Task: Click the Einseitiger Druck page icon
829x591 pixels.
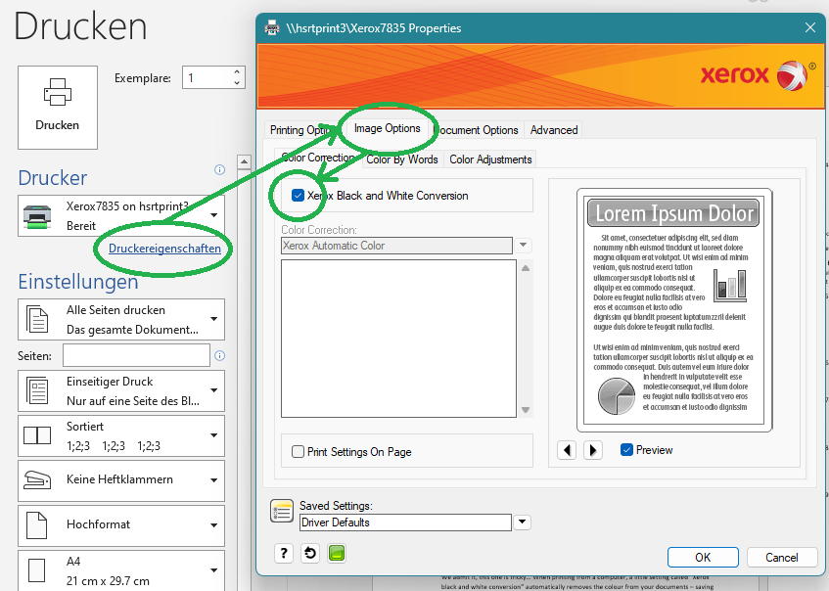Action: coord(37,391)
